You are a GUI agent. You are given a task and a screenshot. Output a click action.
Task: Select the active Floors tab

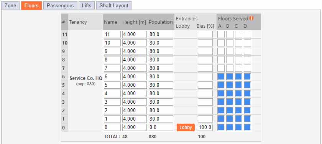pyautogui.click(x=31, y=5)
